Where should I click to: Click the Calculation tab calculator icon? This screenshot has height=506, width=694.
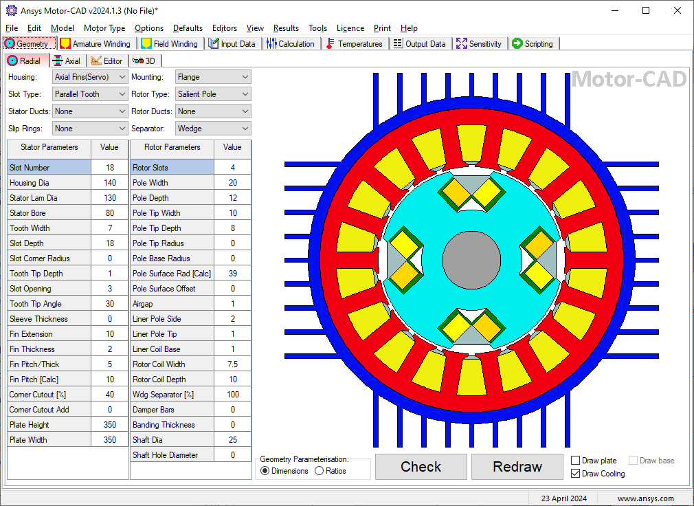tap(271, 43)
